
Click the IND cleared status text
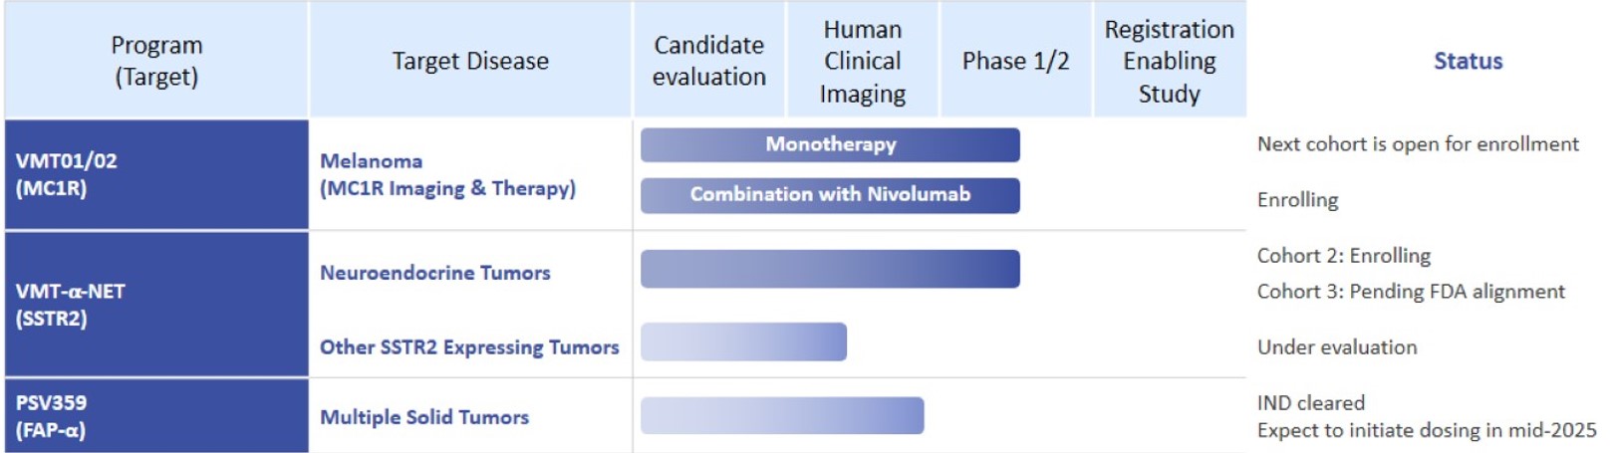(1311, 403)
